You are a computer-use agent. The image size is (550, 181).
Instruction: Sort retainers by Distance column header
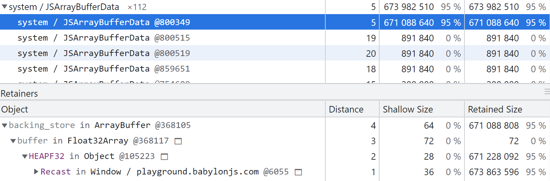click(346, 109)
